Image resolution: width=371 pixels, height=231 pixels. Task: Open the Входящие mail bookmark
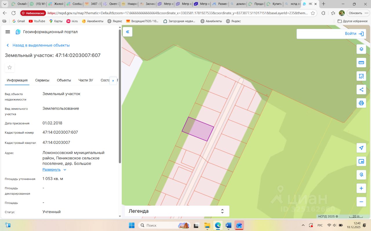pos(142,21)
